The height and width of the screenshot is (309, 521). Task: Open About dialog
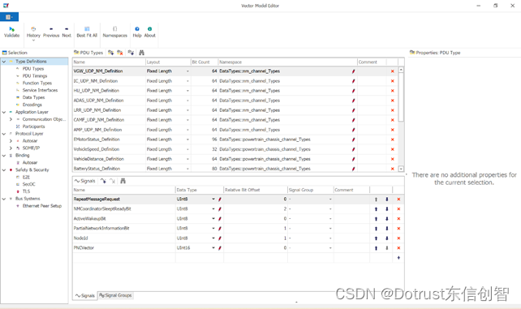pos(150,32)
